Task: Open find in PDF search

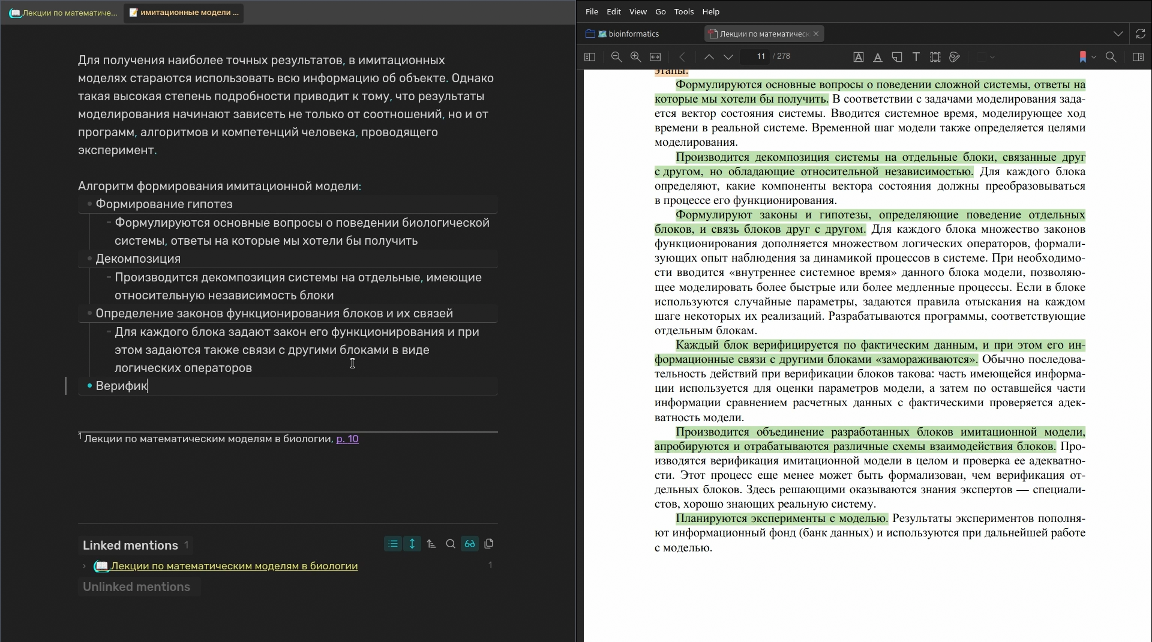Action: coord(1111,57)
